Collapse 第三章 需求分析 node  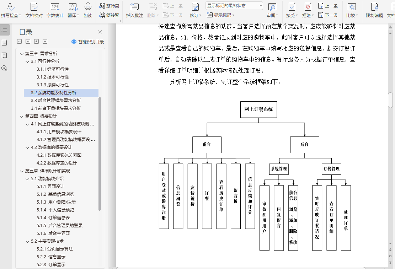[22, 54]
